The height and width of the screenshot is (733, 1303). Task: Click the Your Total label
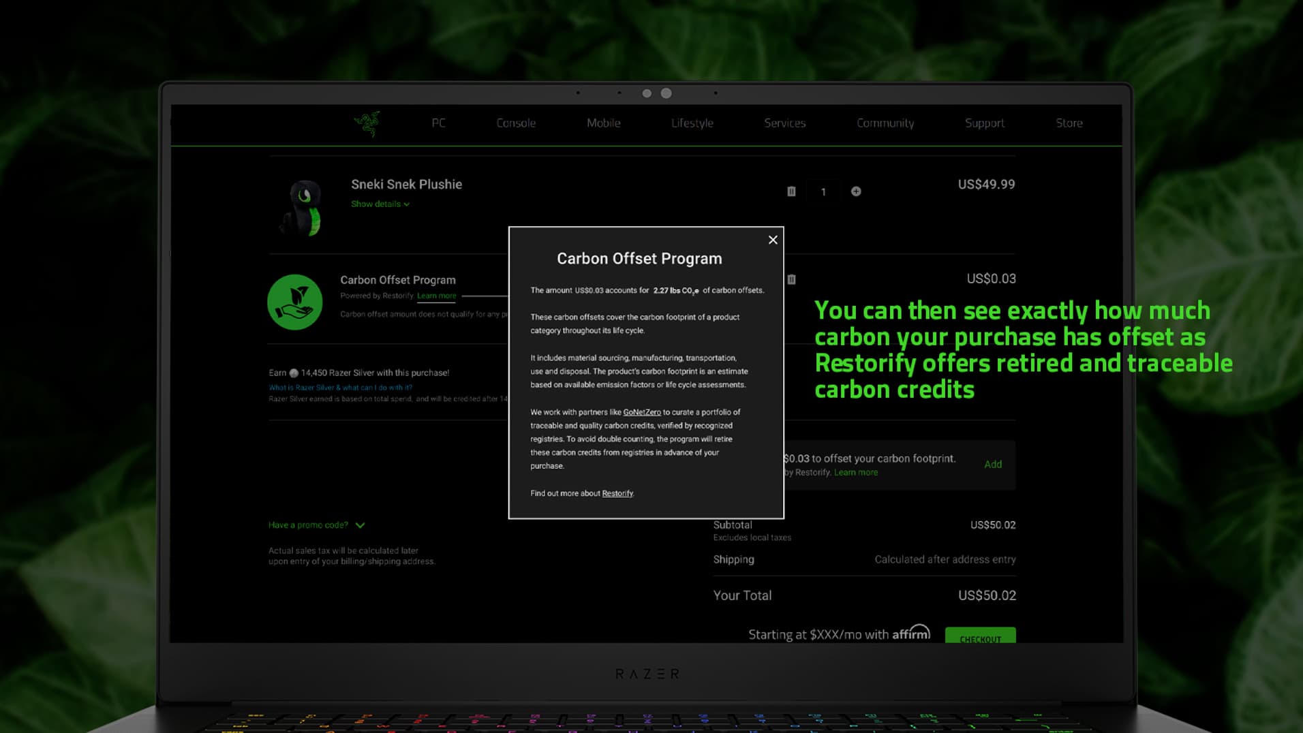[x=742, y=595]
